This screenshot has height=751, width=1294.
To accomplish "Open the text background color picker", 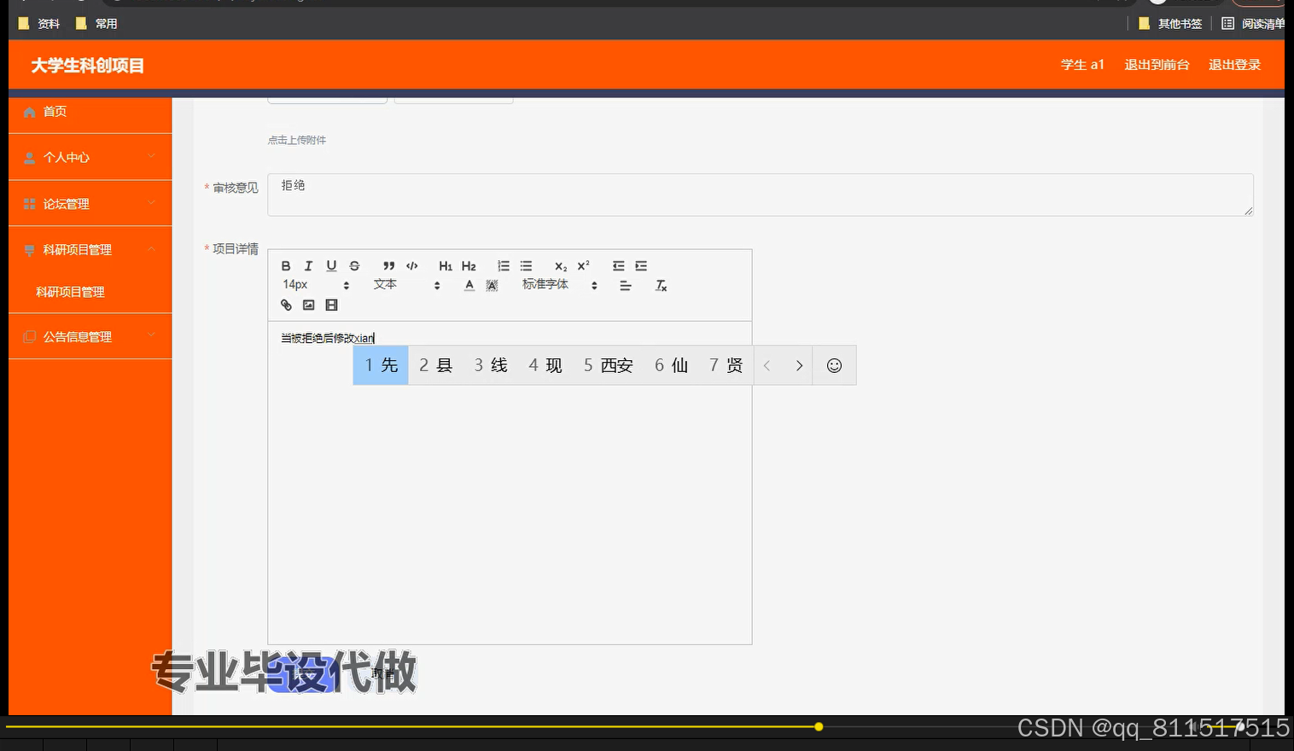I will click(x=493, y=286).
